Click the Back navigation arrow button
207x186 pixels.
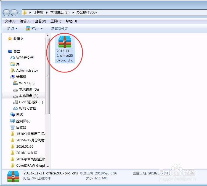[6, 13]
